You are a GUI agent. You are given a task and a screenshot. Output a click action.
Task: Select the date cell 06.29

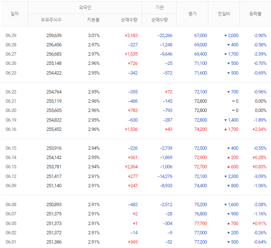coord(11,36)
